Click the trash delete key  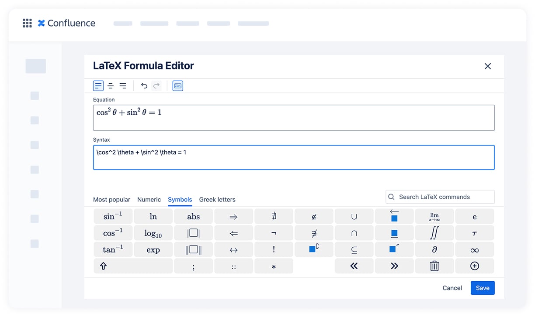[x=434, y=266]
